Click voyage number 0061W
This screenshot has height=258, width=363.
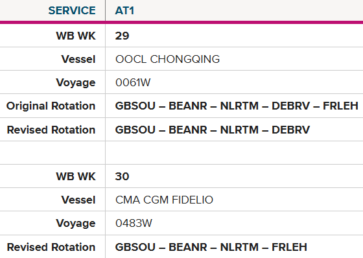[133, 83]
